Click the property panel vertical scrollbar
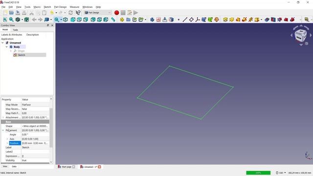The image size is (313, 176). pyautogui.click(x=51, y=128)
